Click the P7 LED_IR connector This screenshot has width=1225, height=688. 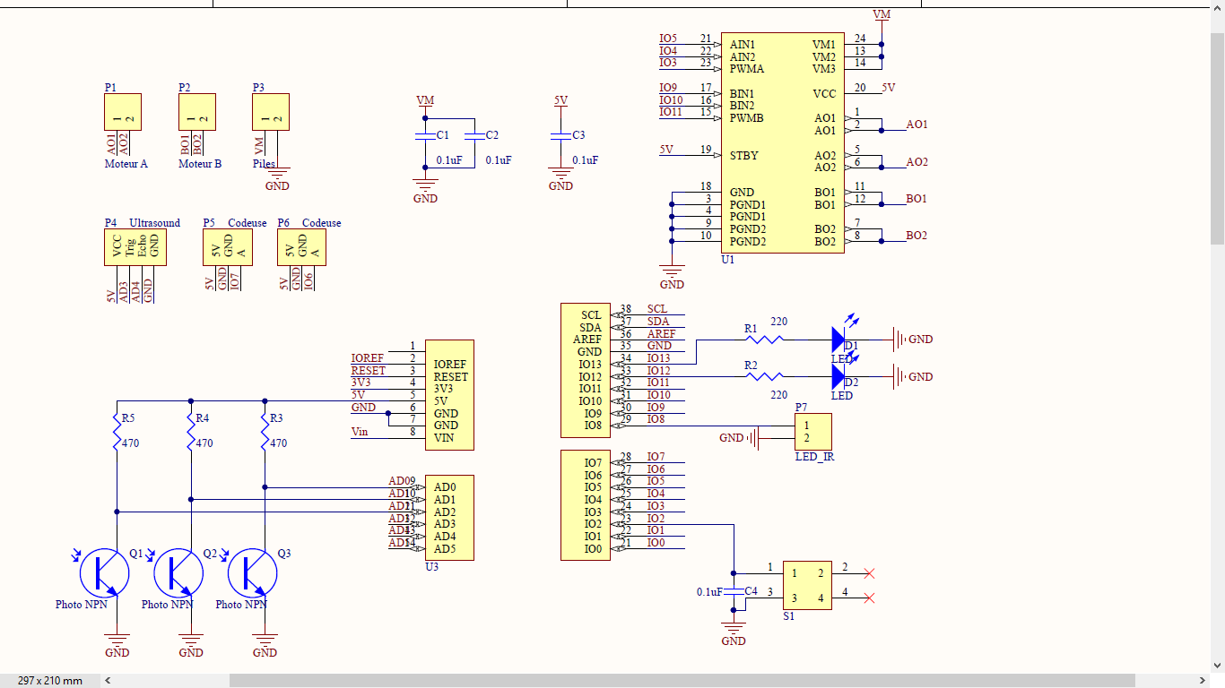point(813,432)
